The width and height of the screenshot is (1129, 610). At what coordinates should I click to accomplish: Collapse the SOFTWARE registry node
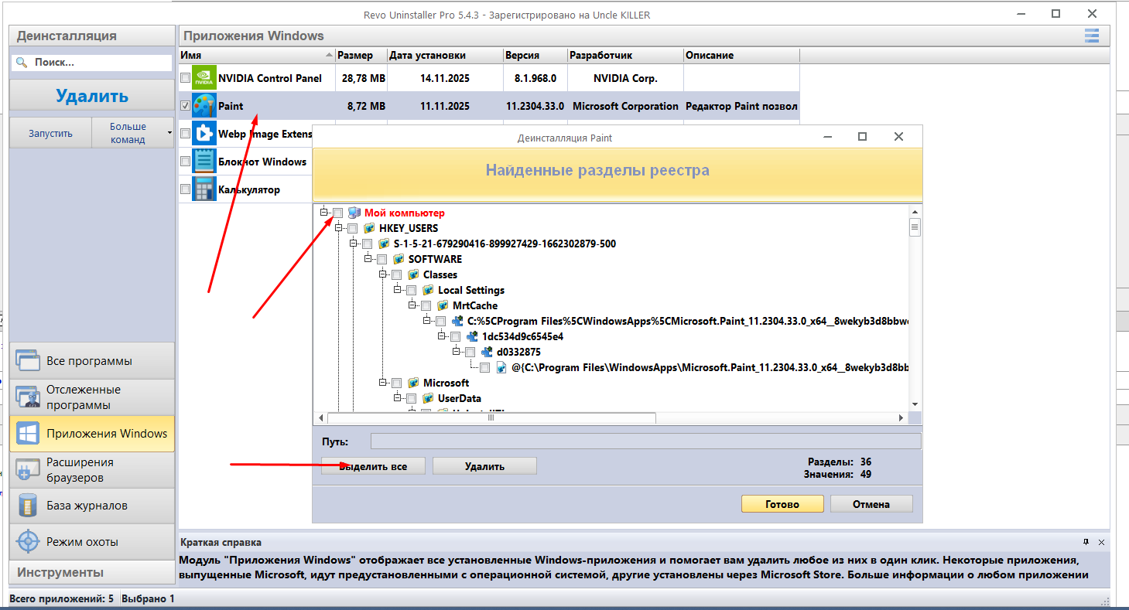[368, 259]
